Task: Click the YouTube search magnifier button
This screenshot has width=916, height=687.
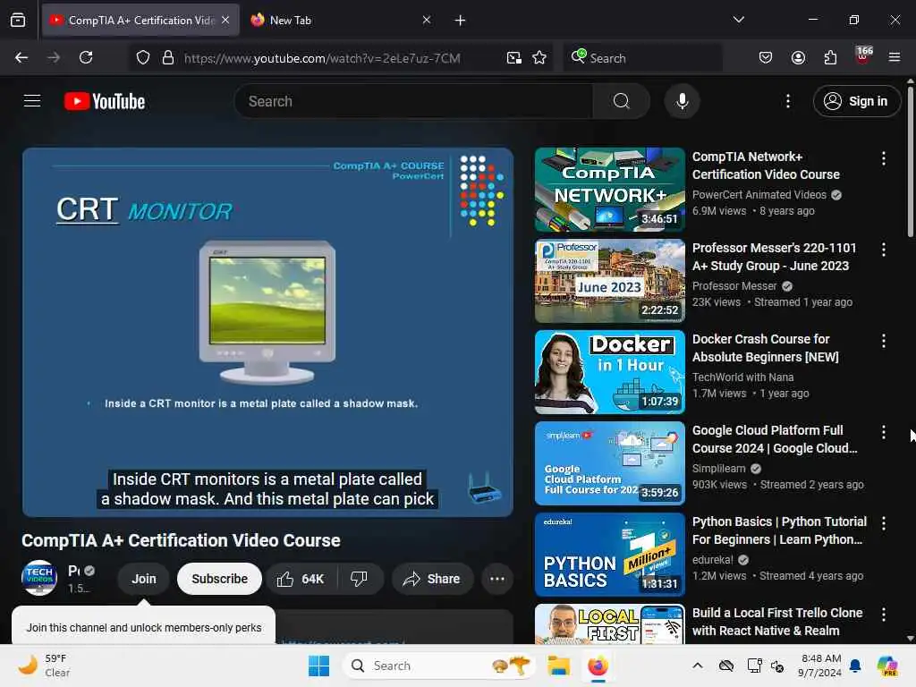Action: tap(621, 101)
